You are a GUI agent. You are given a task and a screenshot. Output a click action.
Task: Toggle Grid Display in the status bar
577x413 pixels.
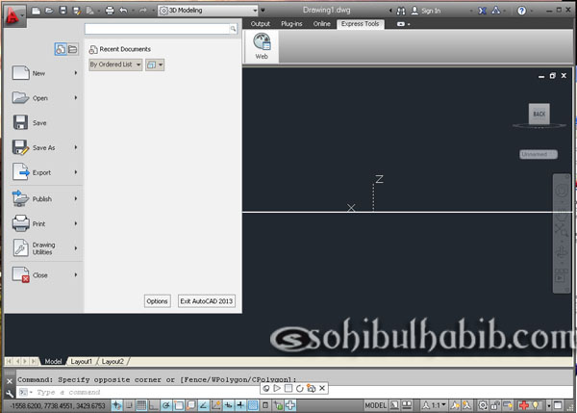pyautogui.click(x=141, y=405)
